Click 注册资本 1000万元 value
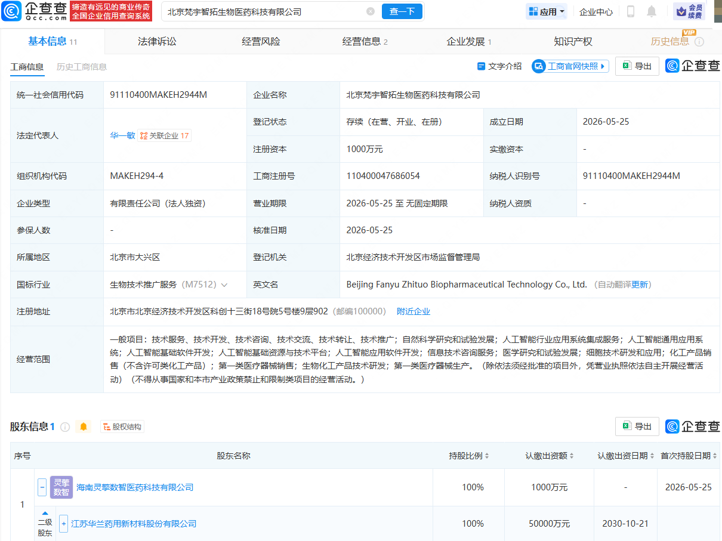This screenshot has width=722, height=541. point(365,149)
